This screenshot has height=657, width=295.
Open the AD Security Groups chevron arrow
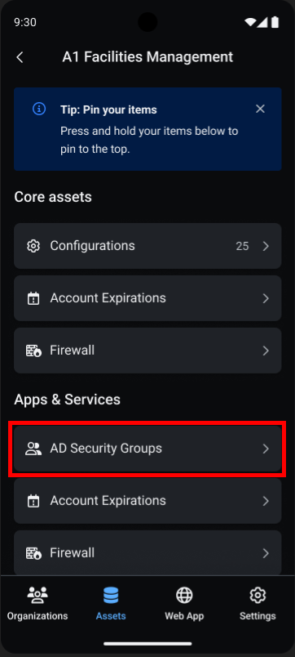tap(266, 449)
